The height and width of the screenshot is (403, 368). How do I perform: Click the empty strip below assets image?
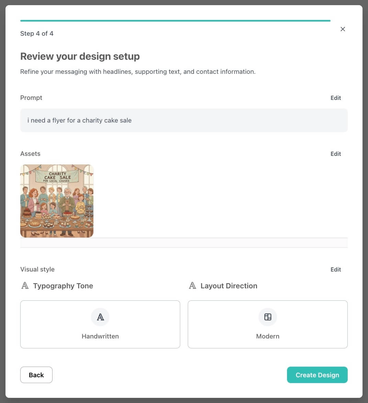(184, 243)
